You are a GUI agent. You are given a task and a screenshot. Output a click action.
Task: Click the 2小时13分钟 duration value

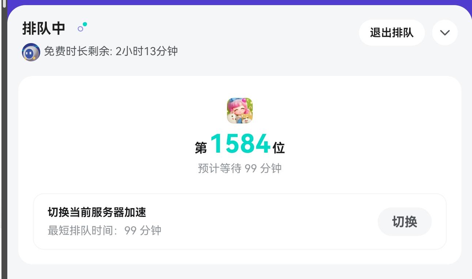pyautogui.click(x=147, y=51)
